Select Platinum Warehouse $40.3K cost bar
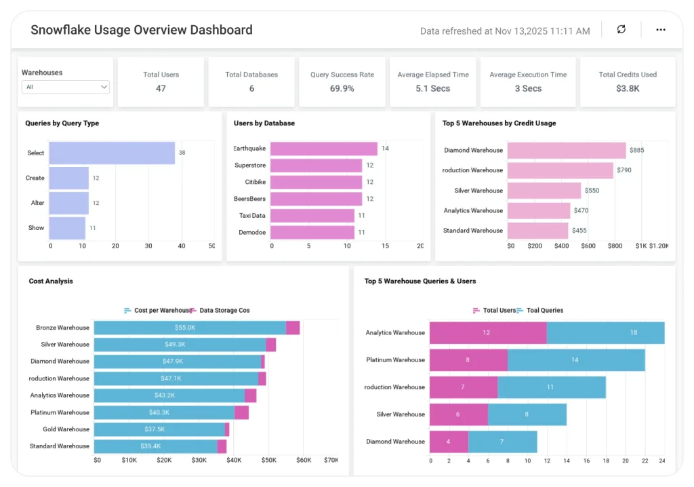Viewport: 694px width, 487px height. pyautogui.click(x=164, y=412)
